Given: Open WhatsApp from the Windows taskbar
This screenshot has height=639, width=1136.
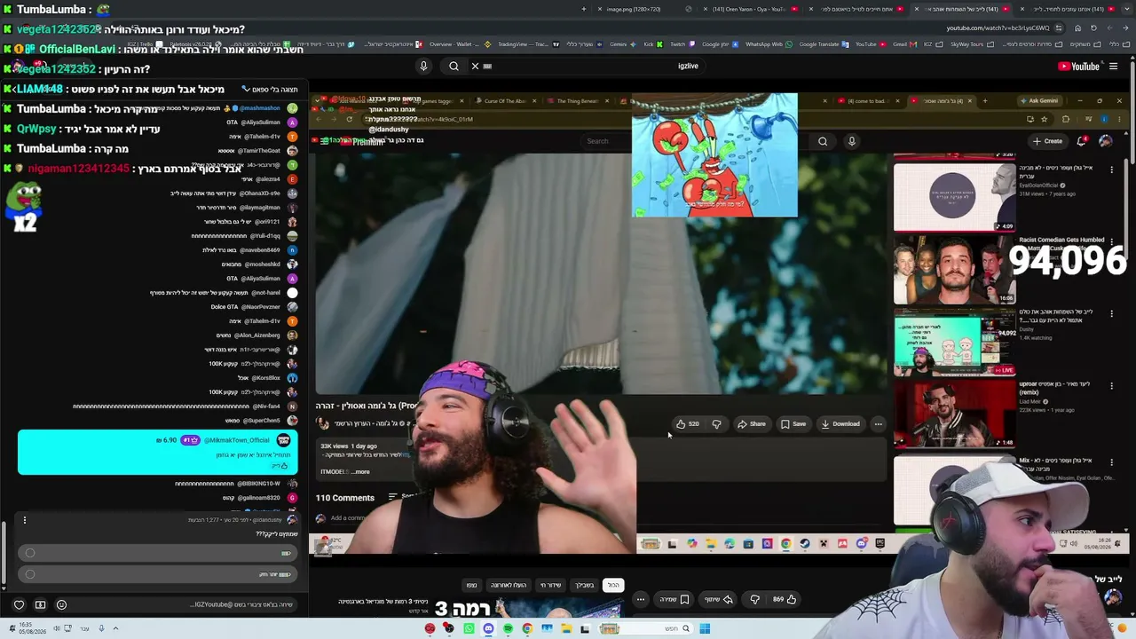Looking at the screenshot, I should [x=469, y=628].
